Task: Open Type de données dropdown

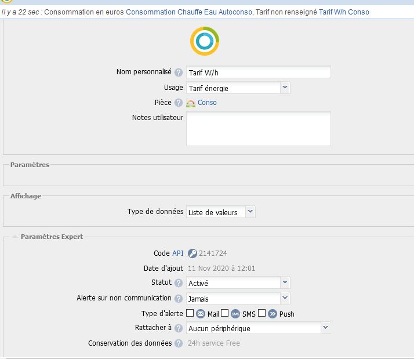Action: pos(221,212)
